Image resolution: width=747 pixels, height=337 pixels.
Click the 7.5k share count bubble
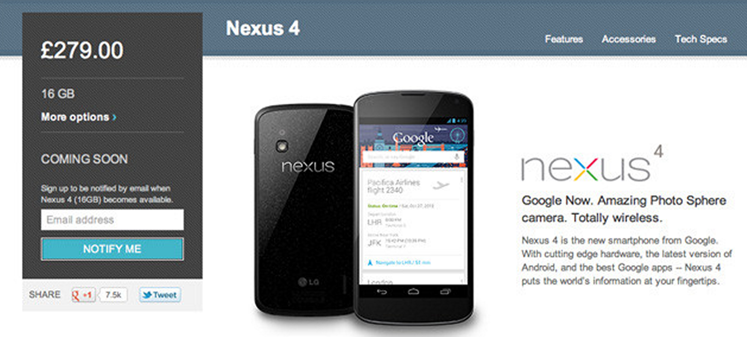coord(113,295)
